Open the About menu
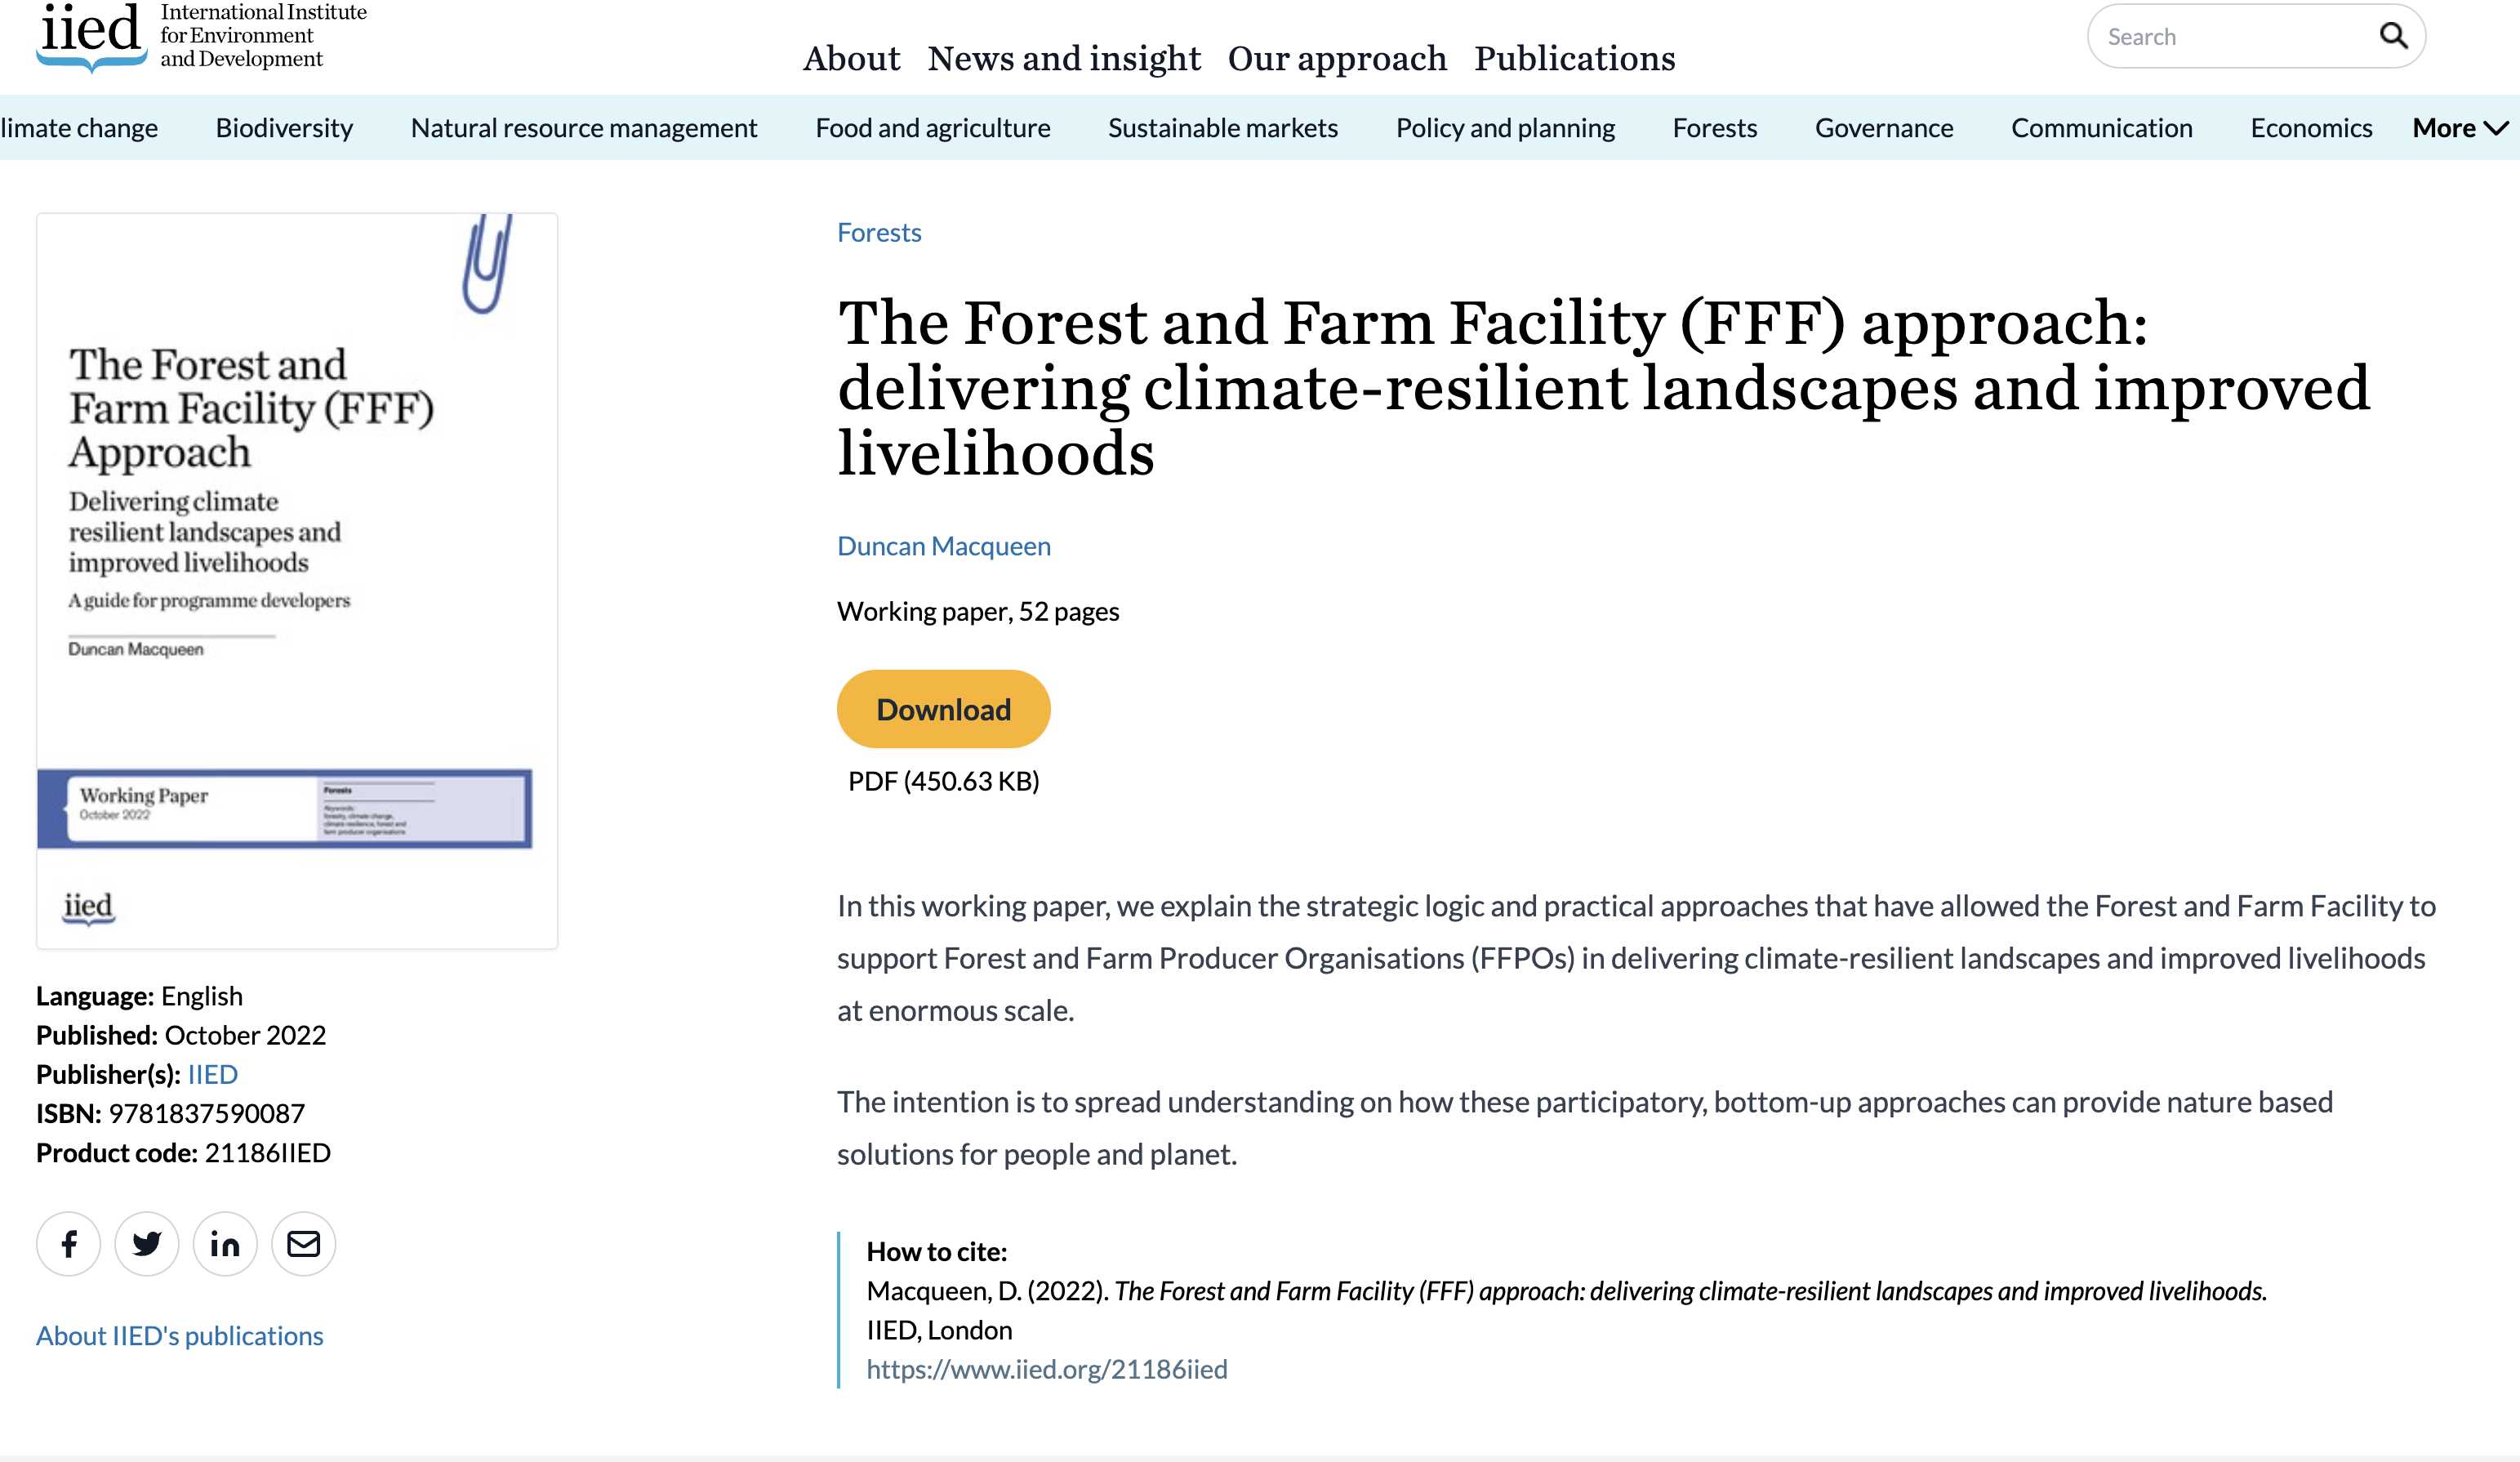 tap(851, 58)
